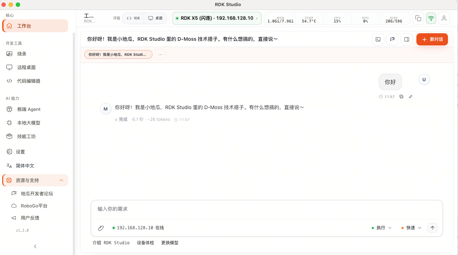The width and height of the screenshot is (458, 255).
Task: Open the 执行 mode dropdown
Action: pyautogui.click(x=382, y=228)
